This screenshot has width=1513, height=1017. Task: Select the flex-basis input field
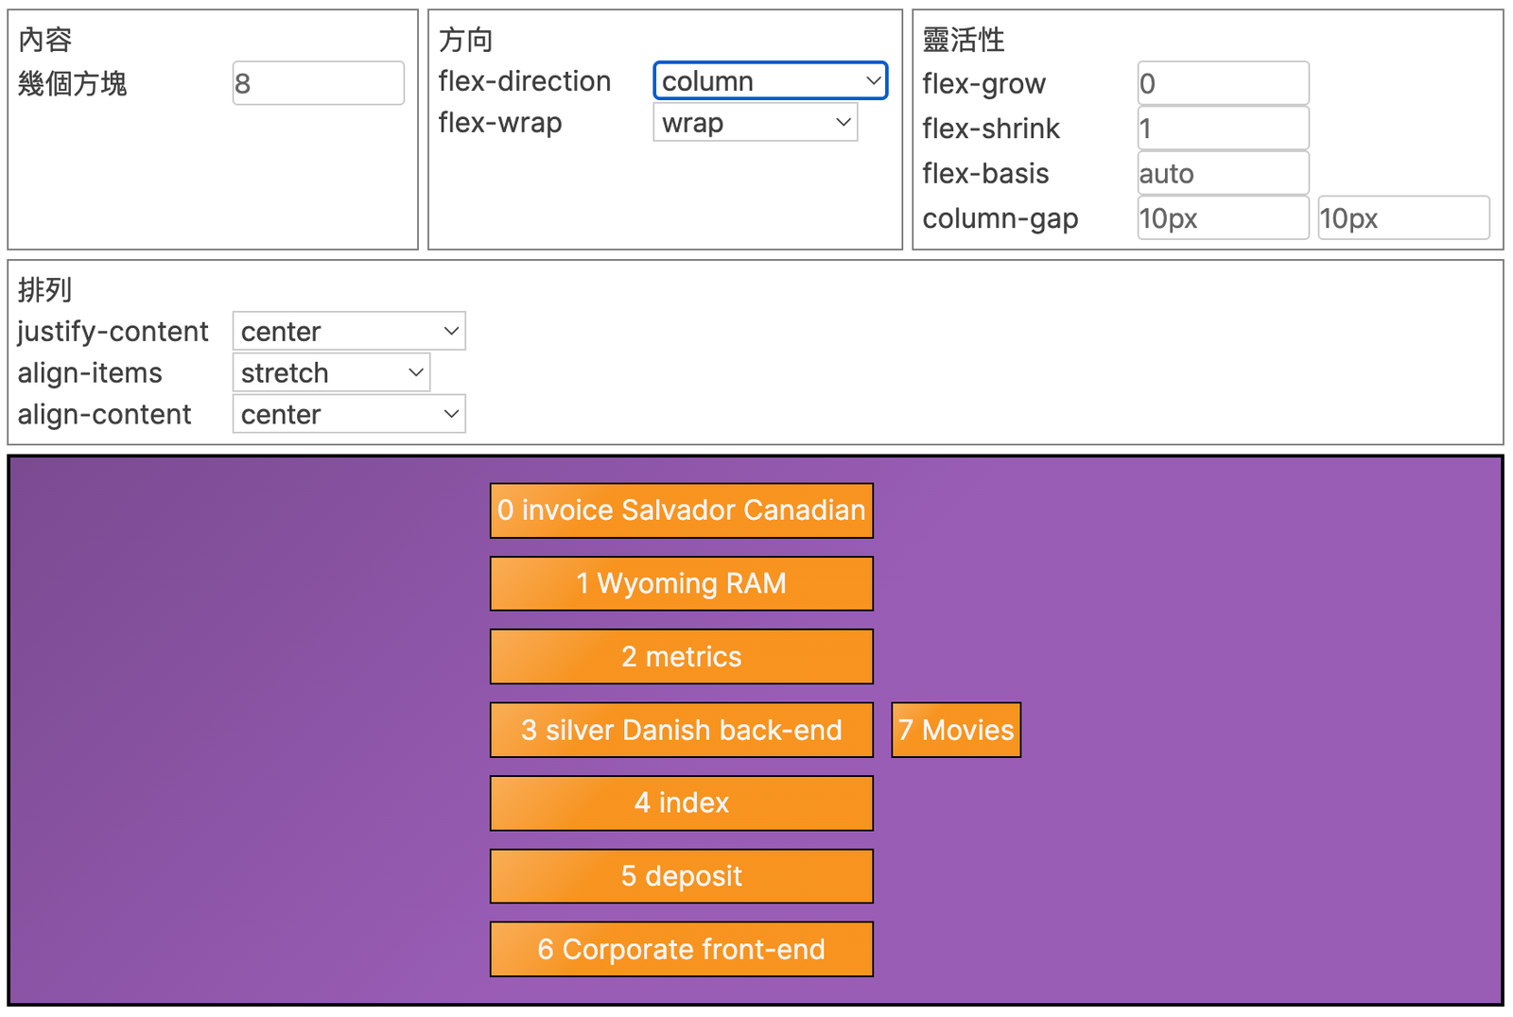coord(1223,174)
